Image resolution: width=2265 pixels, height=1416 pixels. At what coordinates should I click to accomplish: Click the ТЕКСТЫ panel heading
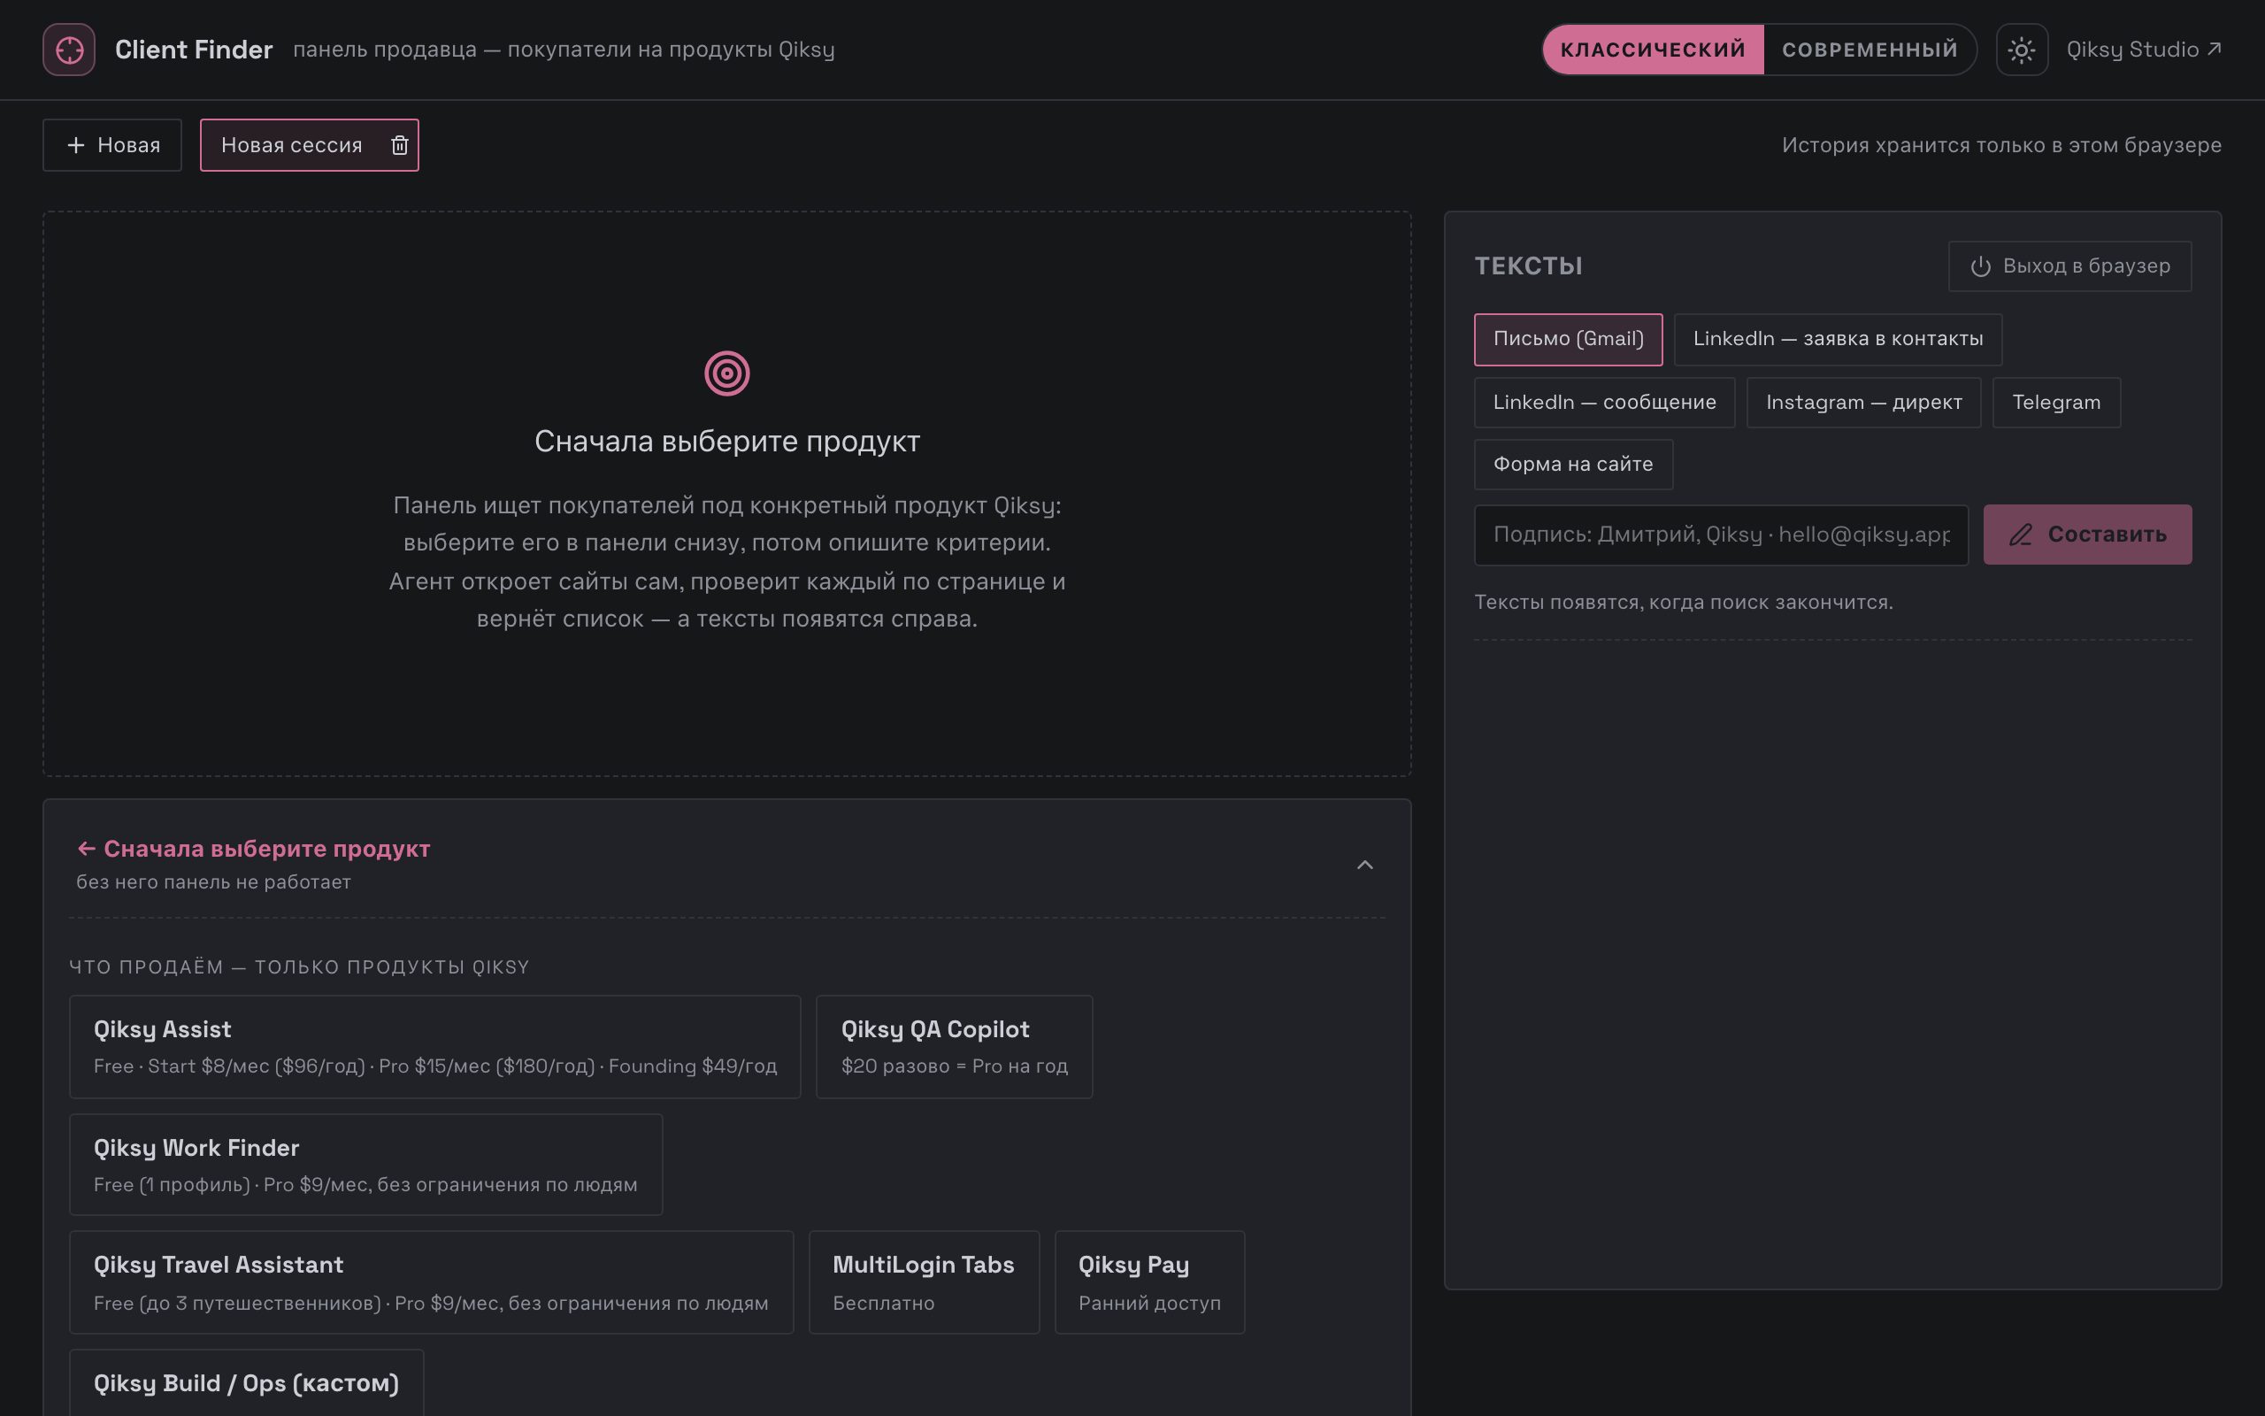tap(1528, 266)
